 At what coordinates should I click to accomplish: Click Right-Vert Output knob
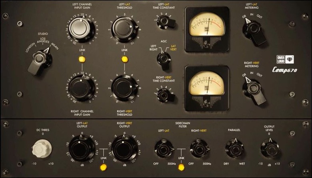[x=124, y=148]
